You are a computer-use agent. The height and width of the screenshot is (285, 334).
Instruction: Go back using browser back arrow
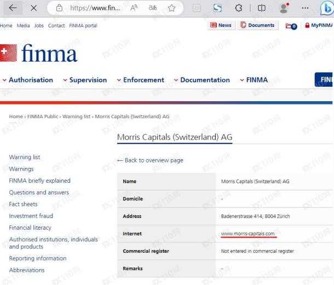coord(13,8)
